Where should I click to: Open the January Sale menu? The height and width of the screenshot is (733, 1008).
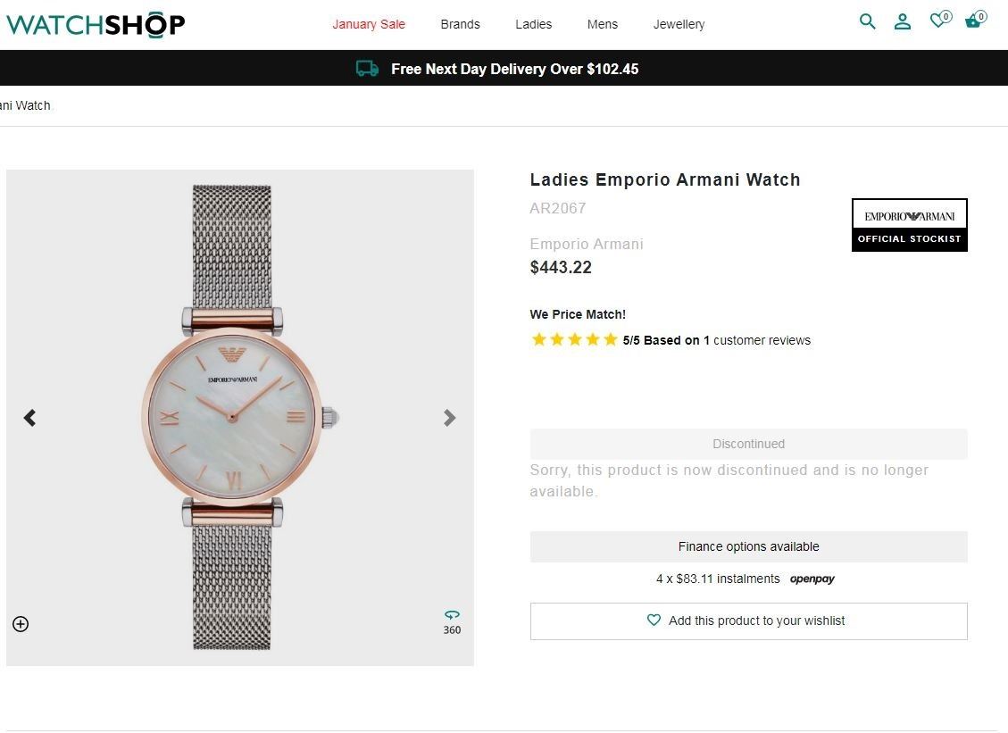(x=369, y=24)
